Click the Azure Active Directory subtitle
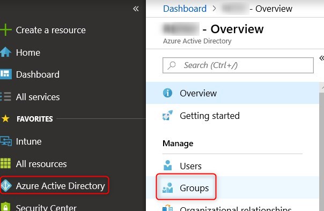Screen dimensions: 324x211 tap(197, 41)
